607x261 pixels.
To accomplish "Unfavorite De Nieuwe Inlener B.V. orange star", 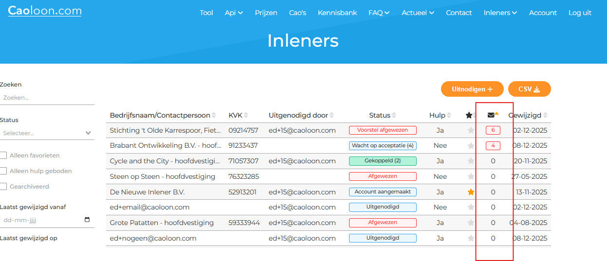I will coord(471,192).
